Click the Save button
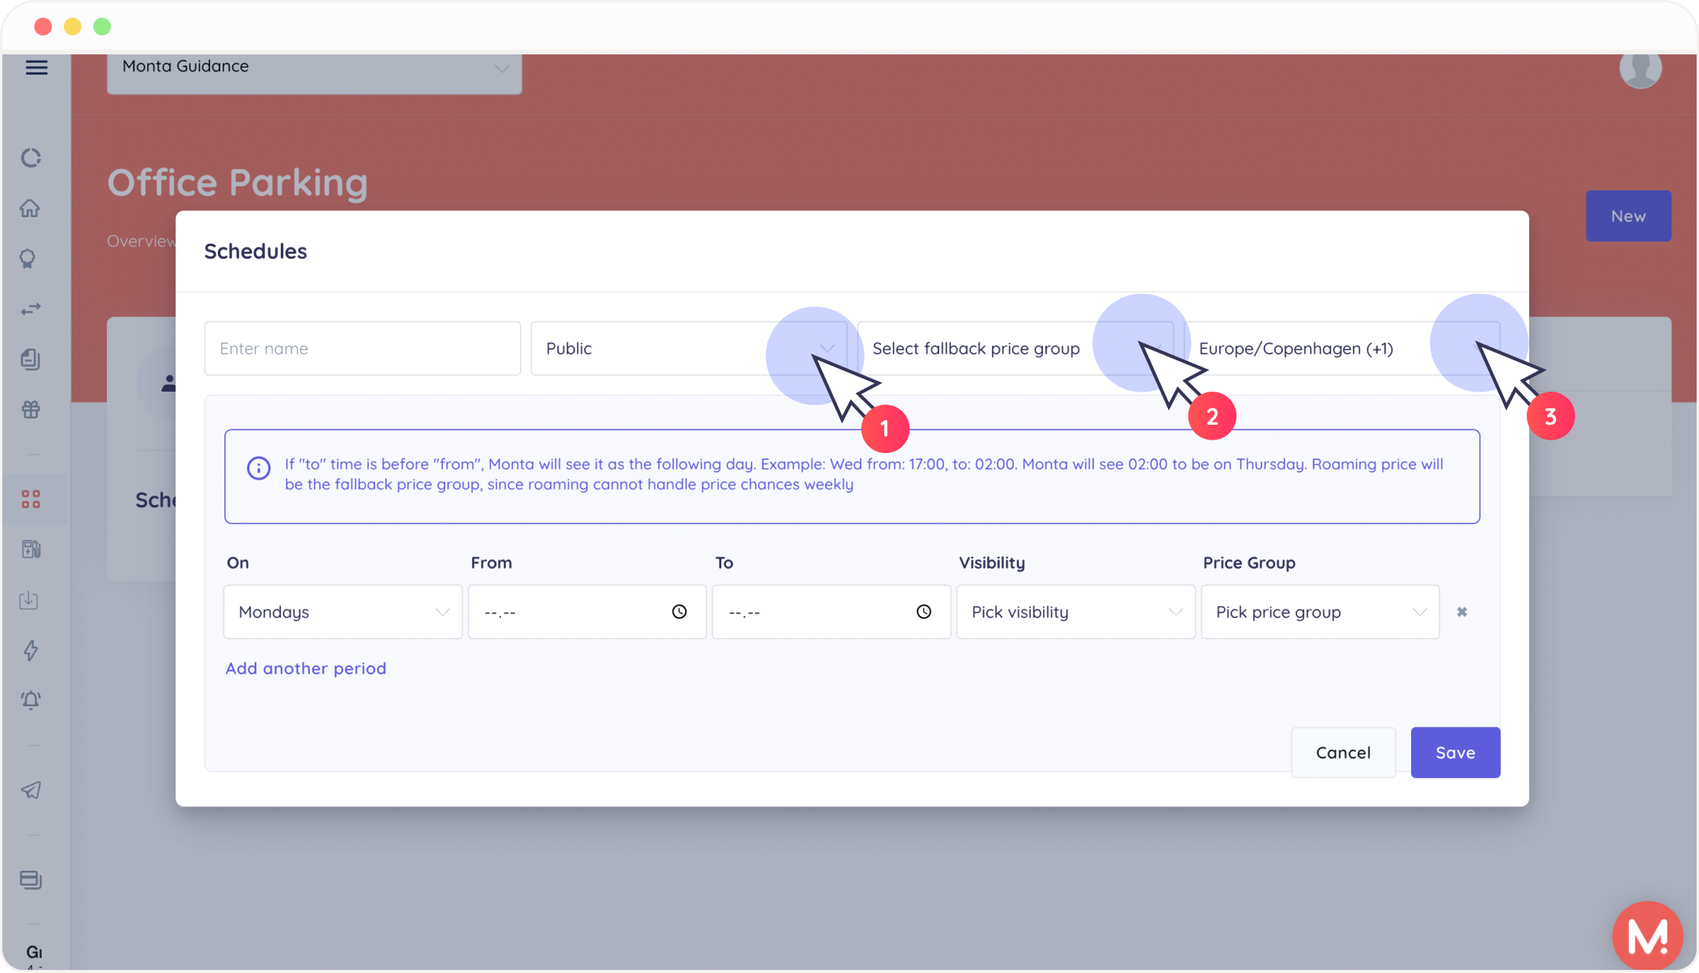Screen dimensions: 1699x973 click(1455, 753)
